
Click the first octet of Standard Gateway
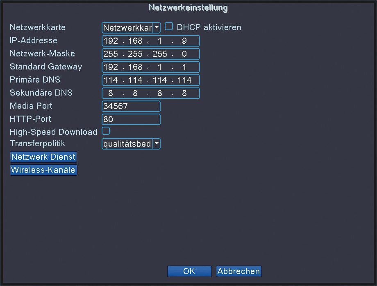(111, 67)
